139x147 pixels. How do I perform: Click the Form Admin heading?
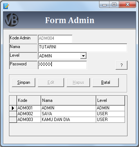[x=69, y=20]
